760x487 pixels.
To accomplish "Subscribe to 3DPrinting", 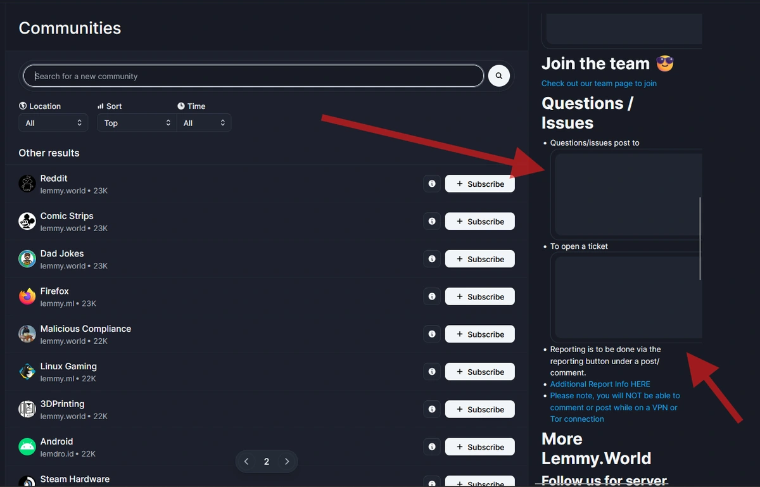I will click(480, 409).
